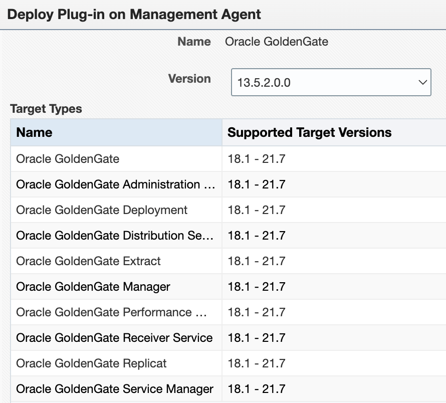The width and height of the screenshot is (446, 403).
Task: Select the Oracle GoldenGate Service Manager row
Action: (x=228, y=389)
